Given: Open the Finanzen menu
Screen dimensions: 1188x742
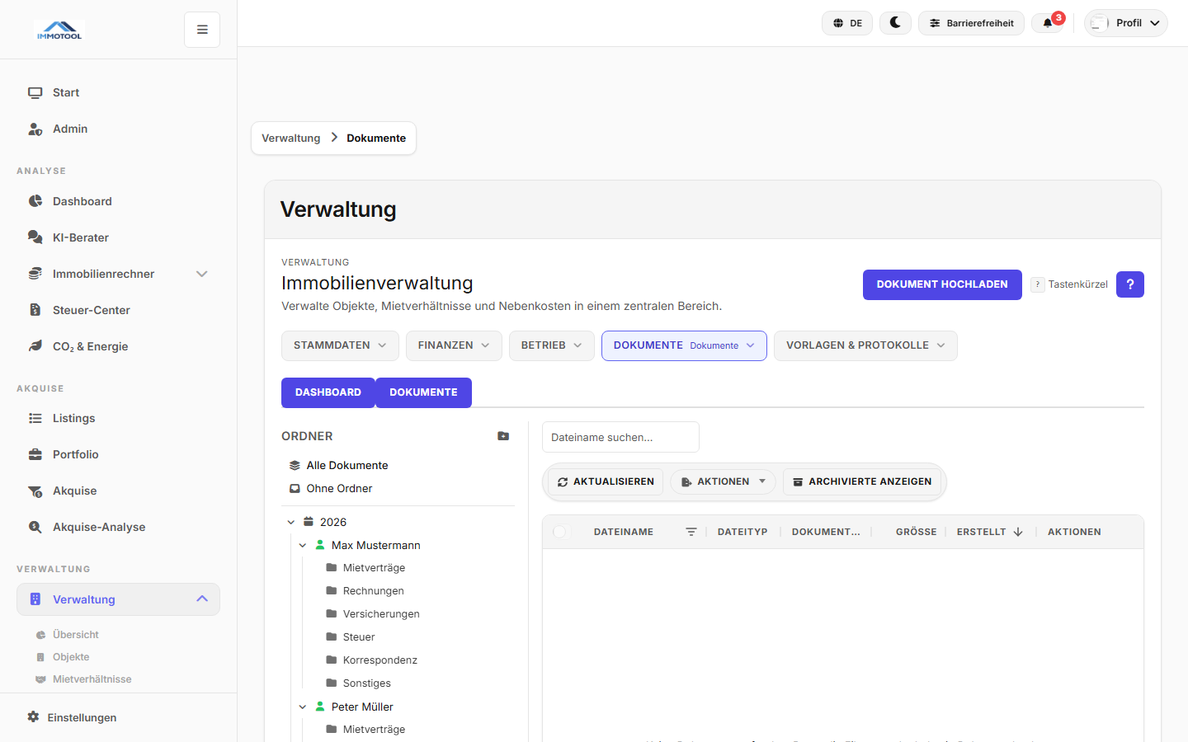Looking at the screenshot, I should pos(454,345).
